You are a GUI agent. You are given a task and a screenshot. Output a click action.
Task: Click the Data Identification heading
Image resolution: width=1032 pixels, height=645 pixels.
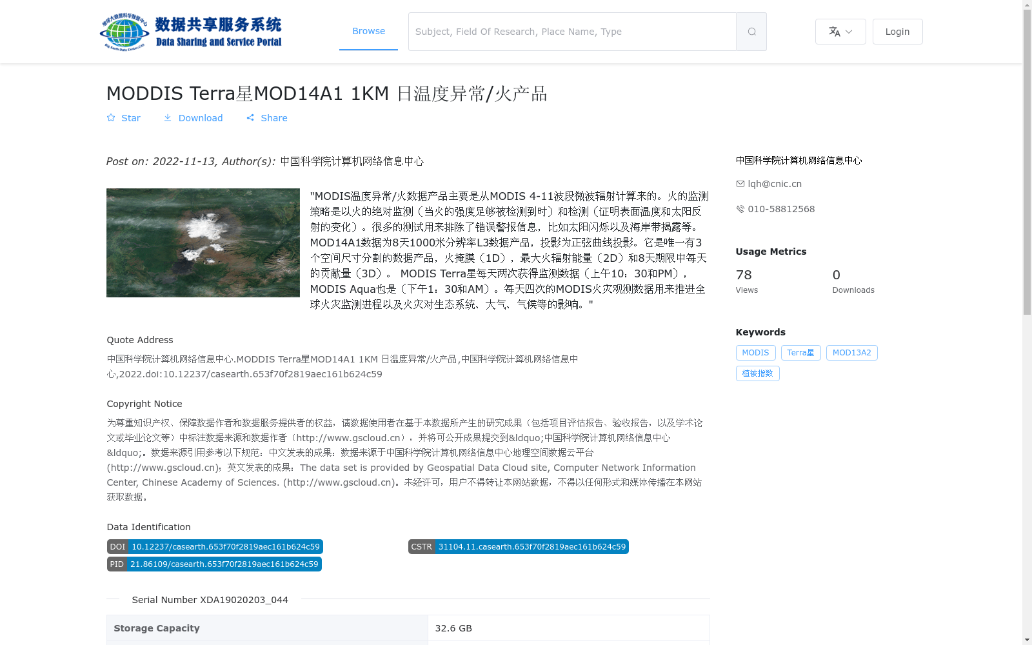tap(149, 527)
